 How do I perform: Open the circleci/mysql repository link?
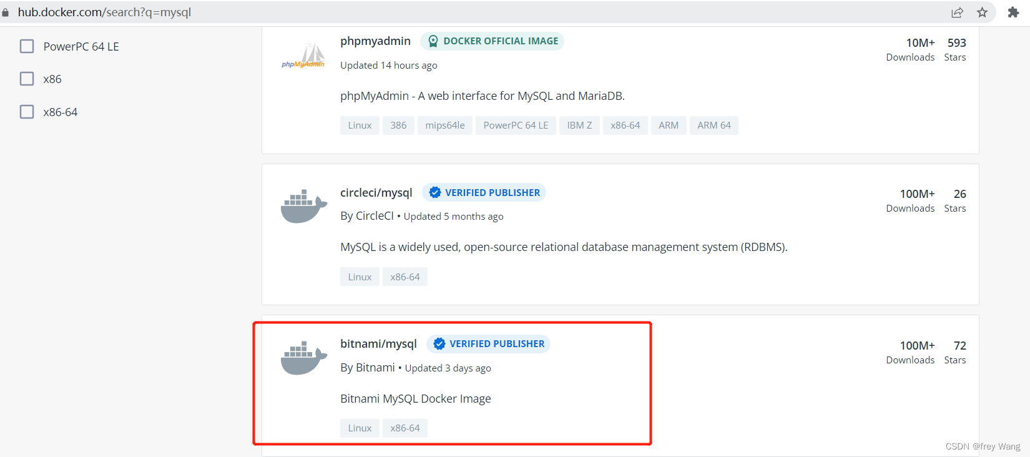(x=376, y=192)
